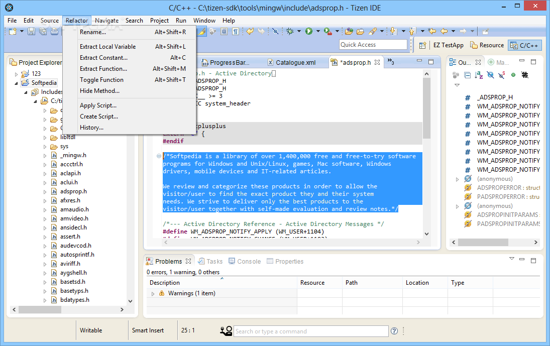The height and width of the screenshot is (346, 550).
Task: Choose Apply Script menu item
Action: click(x=130, y=105)
